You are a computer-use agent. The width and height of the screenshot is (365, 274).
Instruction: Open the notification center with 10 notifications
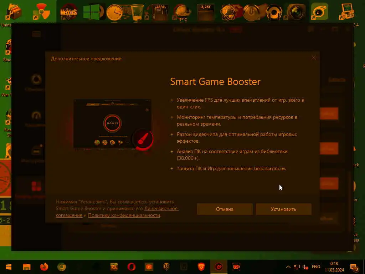[354, 267]
